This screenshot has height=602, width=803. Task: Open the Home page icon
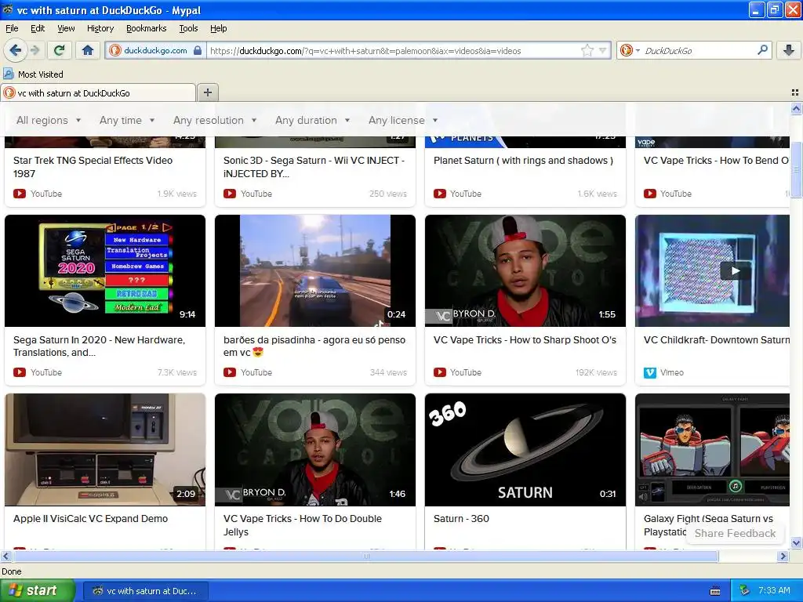[x=88, y=50]
